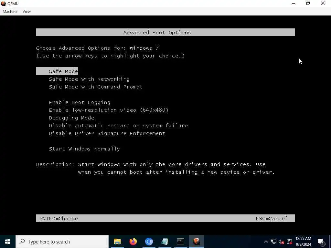Click the muted volume tray icon
Image resolution: width=331 pixels, height=248 pixels.
(x=282, y=242)
